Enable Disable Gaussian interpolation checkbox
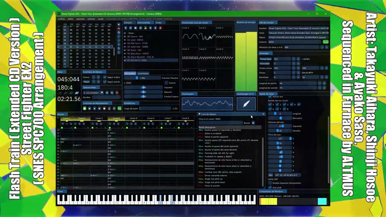 coord(270,183)
